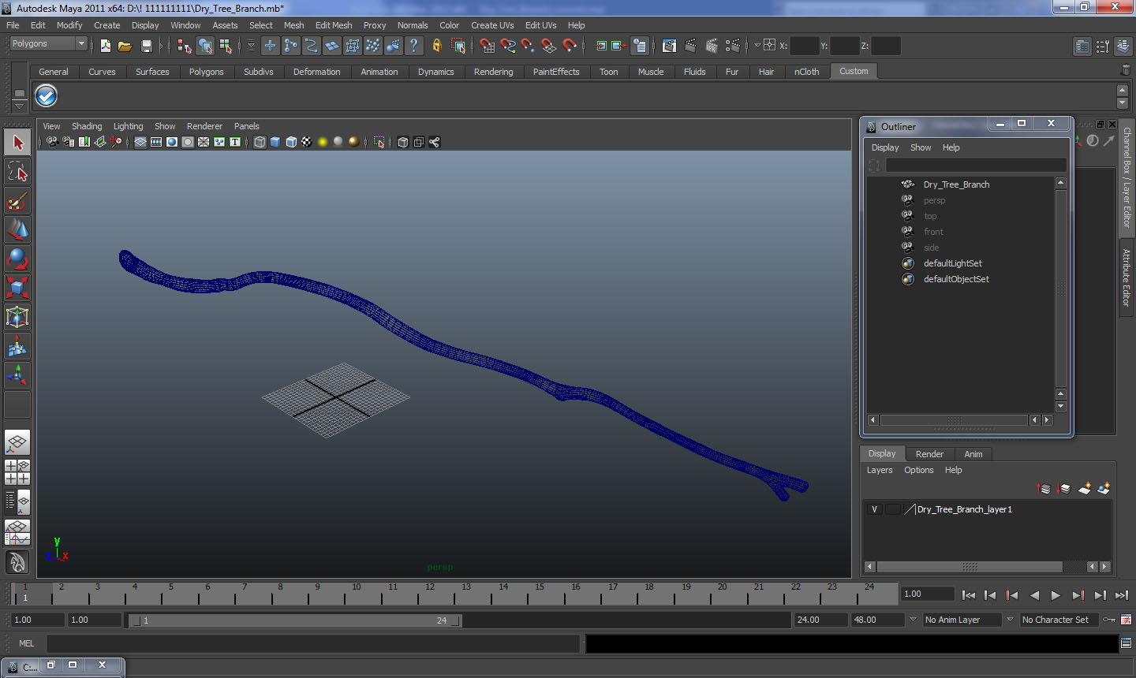
Task: Click the Select by component type icon
Action: point(226,46)
